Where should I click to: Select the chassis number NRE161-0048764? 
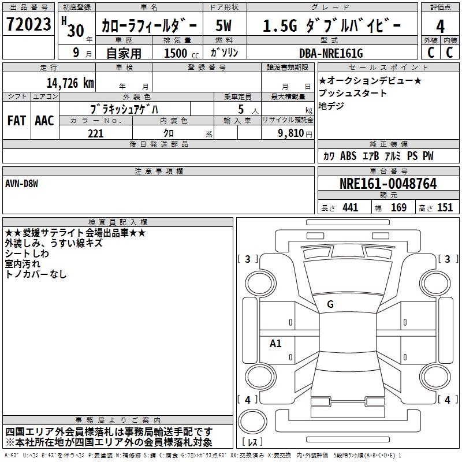[388, 184]
